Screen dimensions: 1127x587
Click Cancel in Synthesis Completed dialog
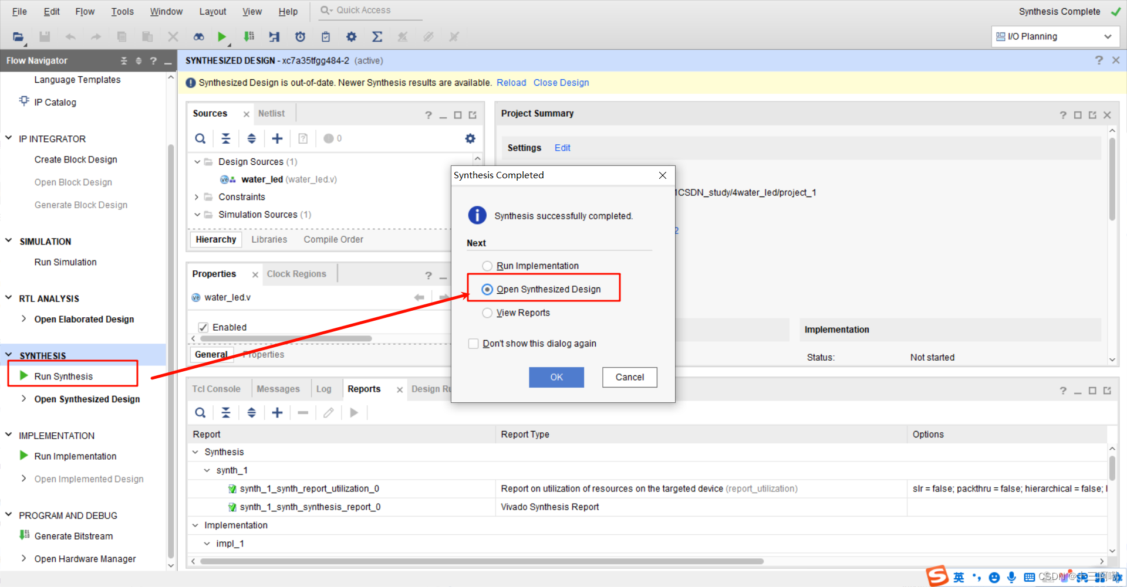coord(630,377)
